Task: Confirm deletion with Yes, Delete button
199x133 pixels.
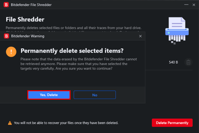Action: pos(49,95)
